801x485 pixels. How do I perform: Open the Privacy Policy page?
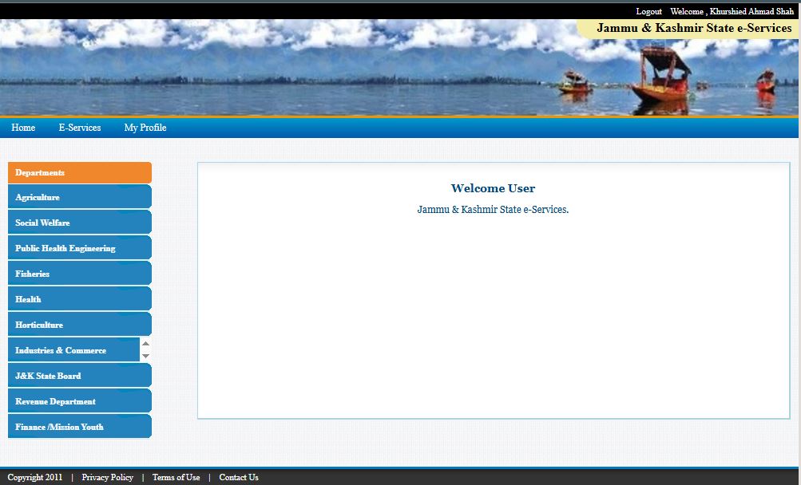(x=107, y=477)
